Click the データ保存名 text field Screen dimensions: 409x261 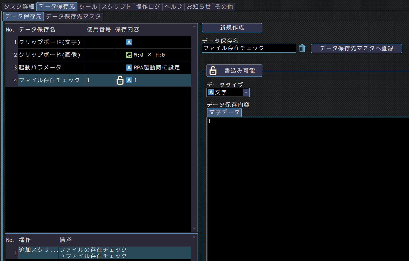249,48
